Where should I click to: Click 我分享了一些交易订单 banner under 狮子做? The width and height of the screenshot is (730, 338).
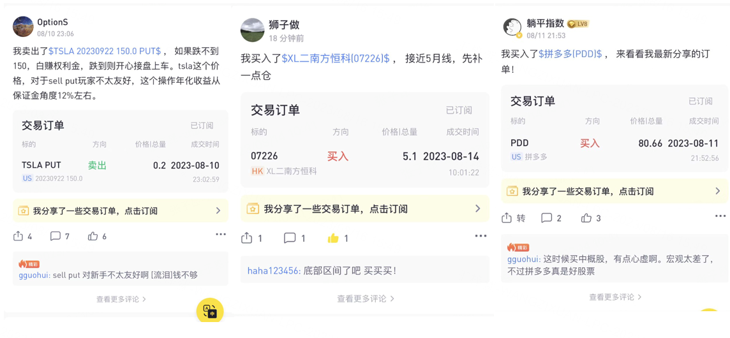(x=364, y=209)
